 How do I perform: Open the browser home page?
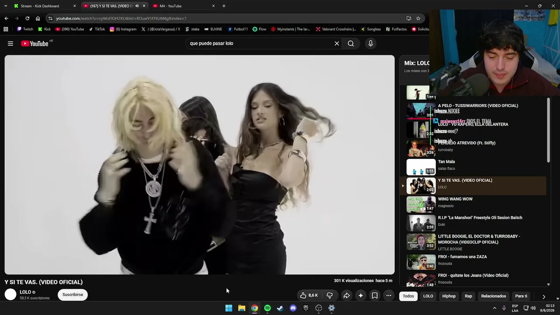click(38, 18)
